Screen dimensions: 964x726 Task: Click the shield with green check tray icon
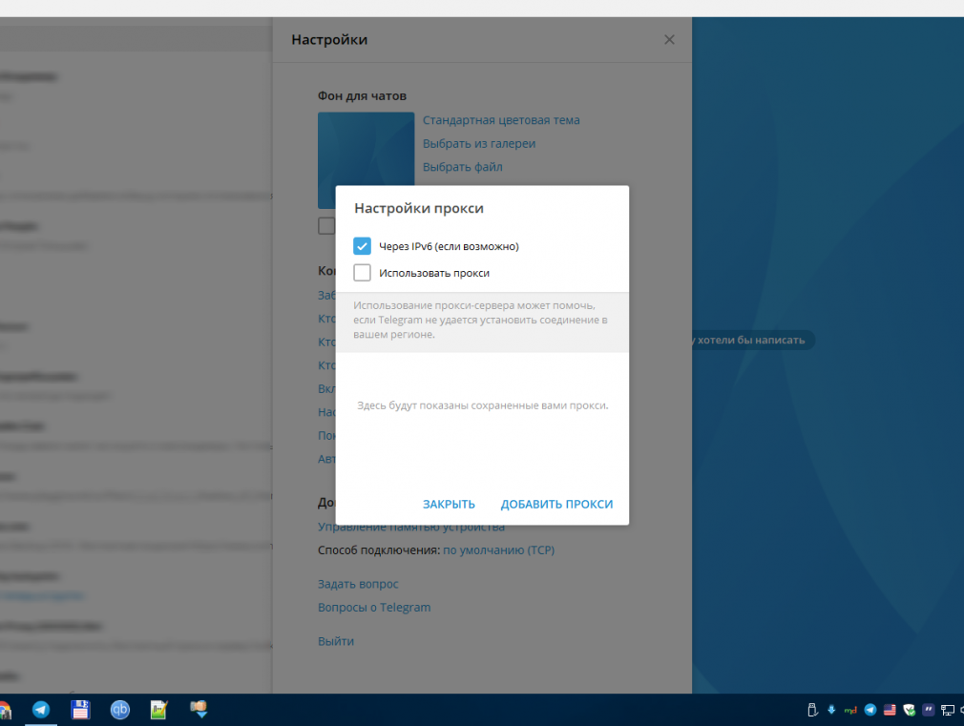point(910,710)
